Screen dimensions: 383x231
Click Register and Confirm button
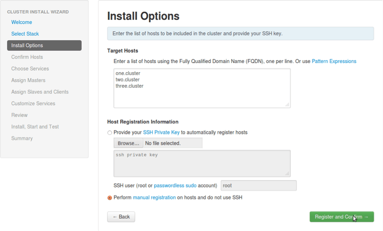click(x=341, y=217)
